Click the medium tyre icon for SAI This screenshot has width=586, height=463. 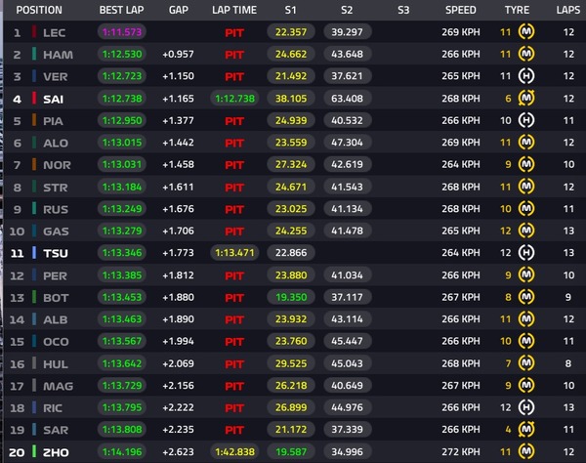(x=526, y=98)
